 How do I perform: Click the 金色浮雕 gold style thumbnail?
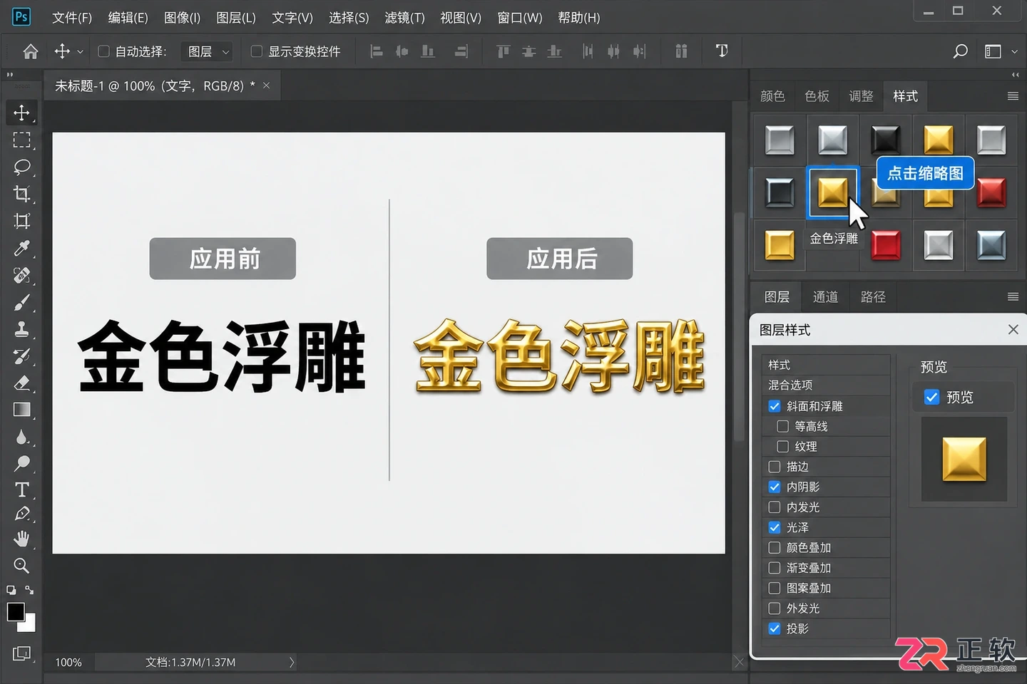(x=832, y=192)
